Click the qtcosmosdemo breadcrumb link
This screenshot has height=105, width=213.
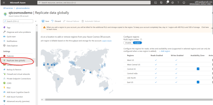(23, 8)
